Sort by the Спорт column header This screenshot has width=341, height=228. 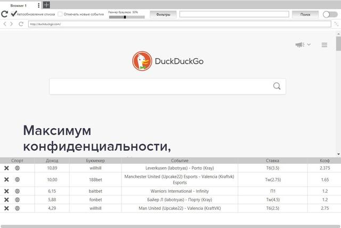[x=17, y=160]
